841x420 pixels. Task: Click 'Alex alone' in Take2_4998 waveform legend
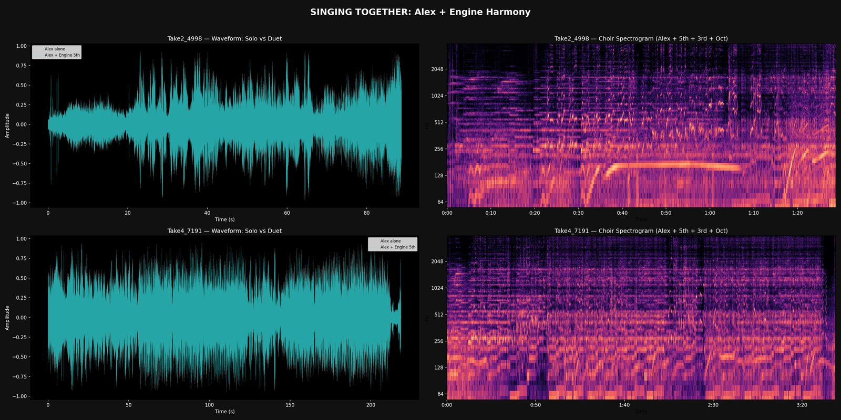(x=55, y=49)
